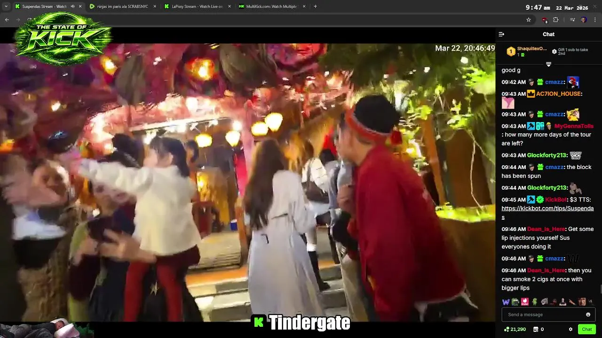Switch to the MultiKick.com tab
602x338 pixels.
point(273,7)
